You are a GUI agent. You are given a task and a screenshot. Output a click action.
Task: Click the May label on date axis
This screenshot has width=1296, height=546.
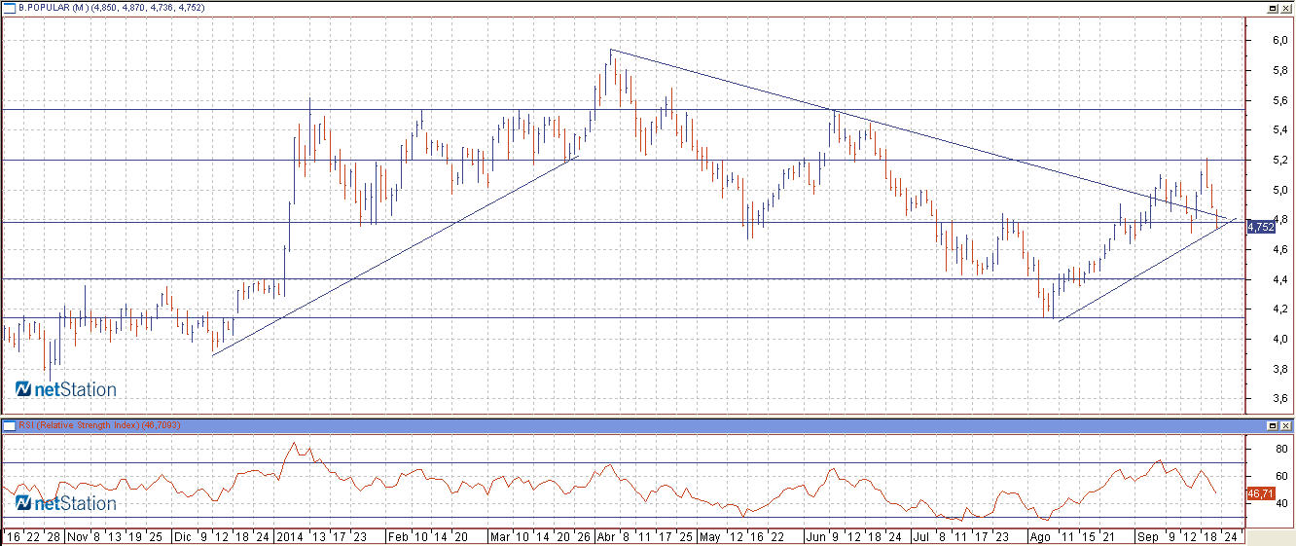711,536
